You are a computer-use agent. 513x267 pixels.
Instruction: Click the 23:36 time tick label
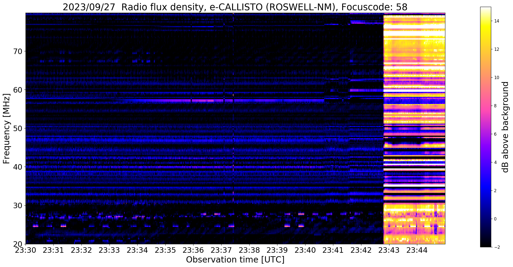tap(193, 250)
